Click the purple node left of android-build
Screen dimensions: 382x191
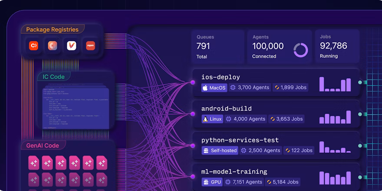[x=193, y=114]
